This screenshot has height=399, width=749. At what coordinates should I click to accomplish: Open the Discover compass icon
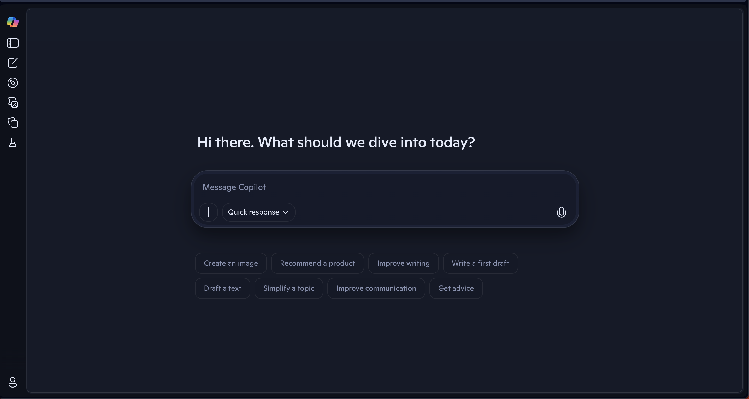pyautogui.click(x=13, y=83)
